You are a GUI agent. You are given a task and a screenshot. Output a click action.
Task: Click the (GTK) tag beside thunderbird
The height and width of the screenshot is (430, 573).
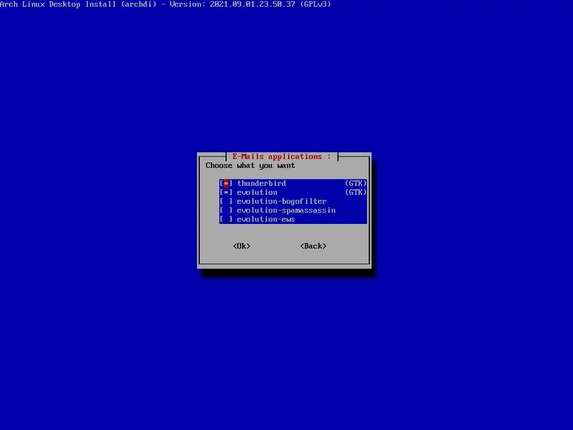(355, 184)
